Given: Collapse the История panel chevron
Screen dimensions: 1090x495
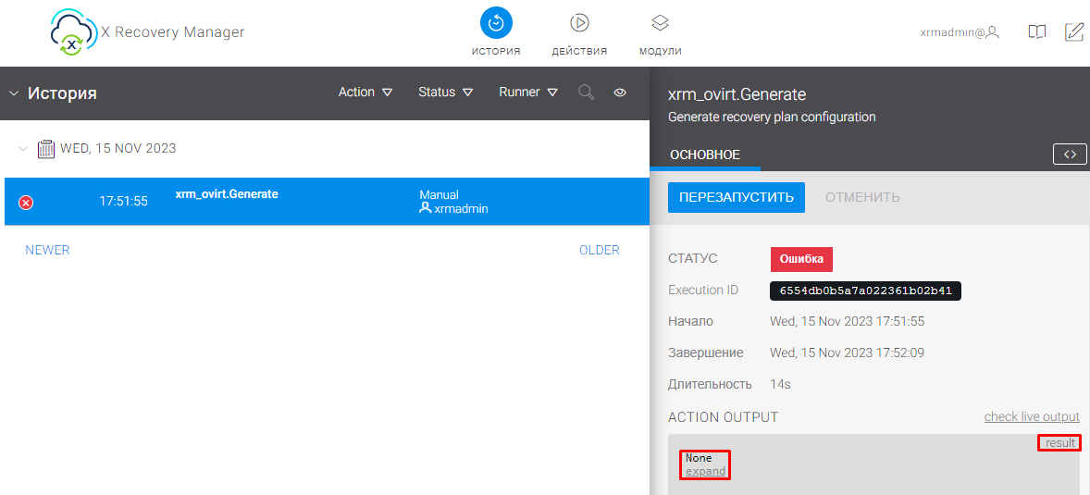Looking at the screenshot, I should coord(14,93).
